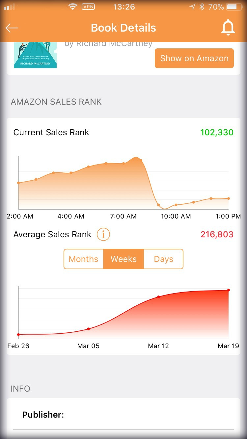Open notifications bell icon

point(228,28)
